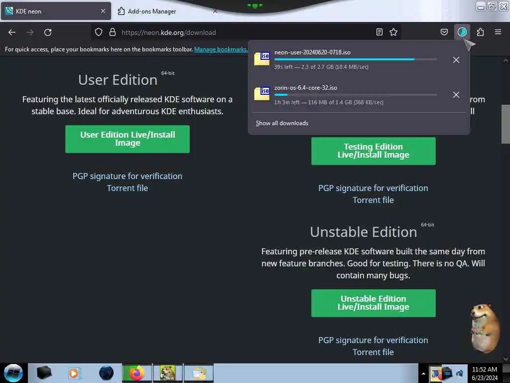
Task: Switch to Firefox in the taskbar
Action: [137, 373]
